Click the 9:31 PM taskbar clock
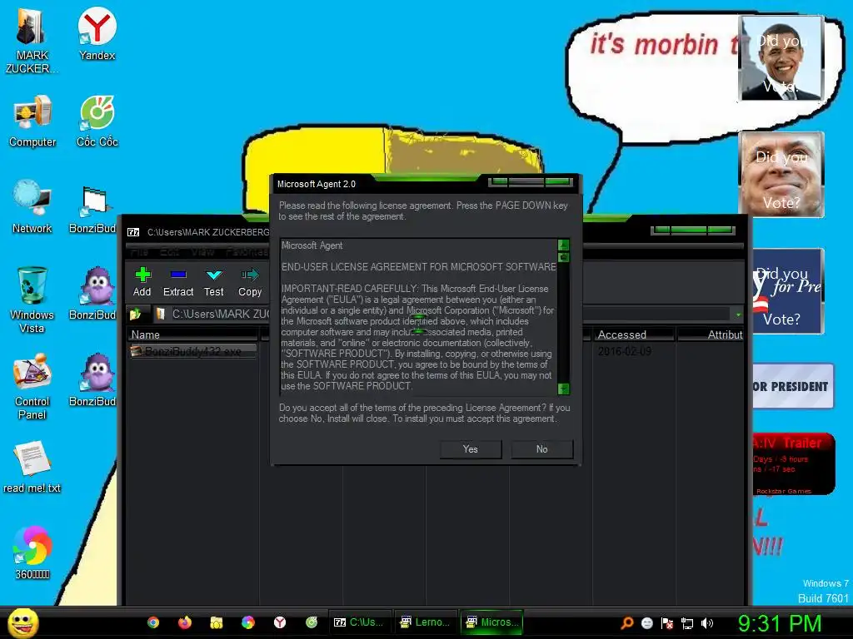Viewport: 853px width, 639px height. [x=780, y=623]
